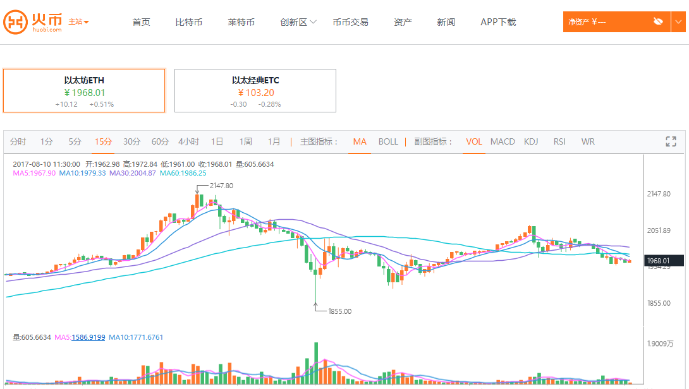Enable the BOLL main indicator

(x=388, y=141)
